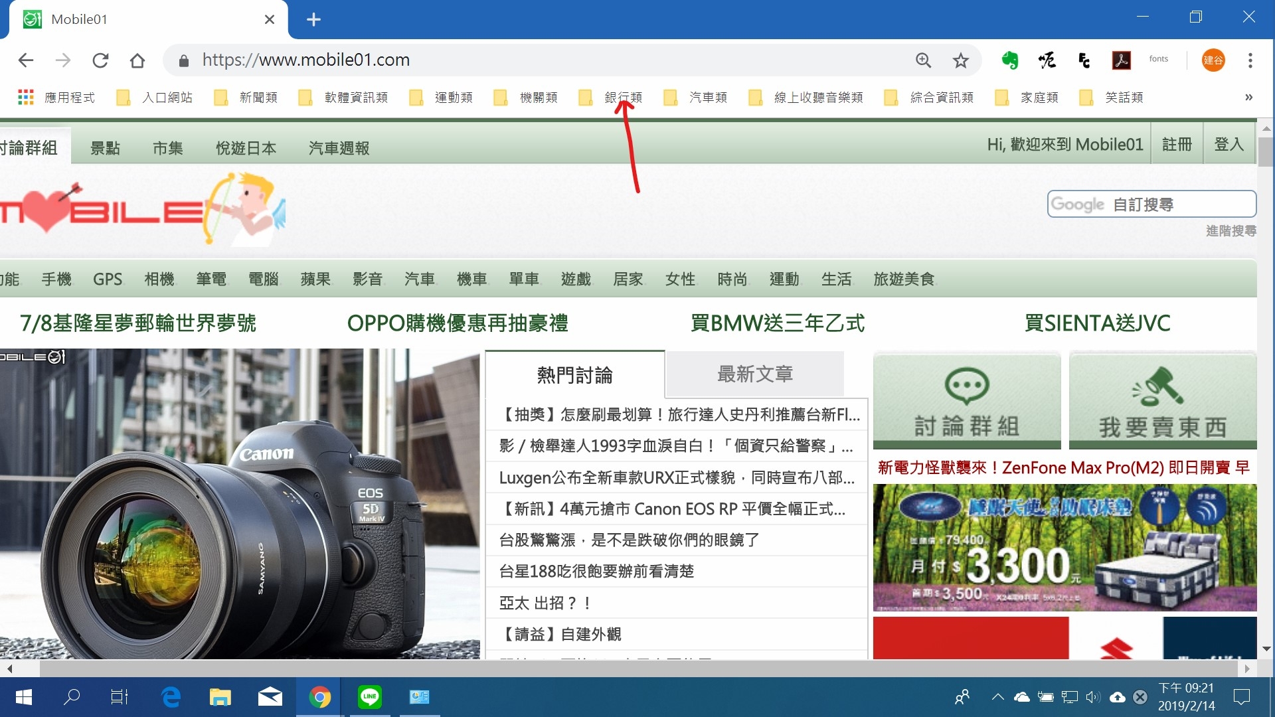The height and width of the screenshot is (717, 1275).
Task: Close the Mobile01 tab
Action: click(270, 19)
